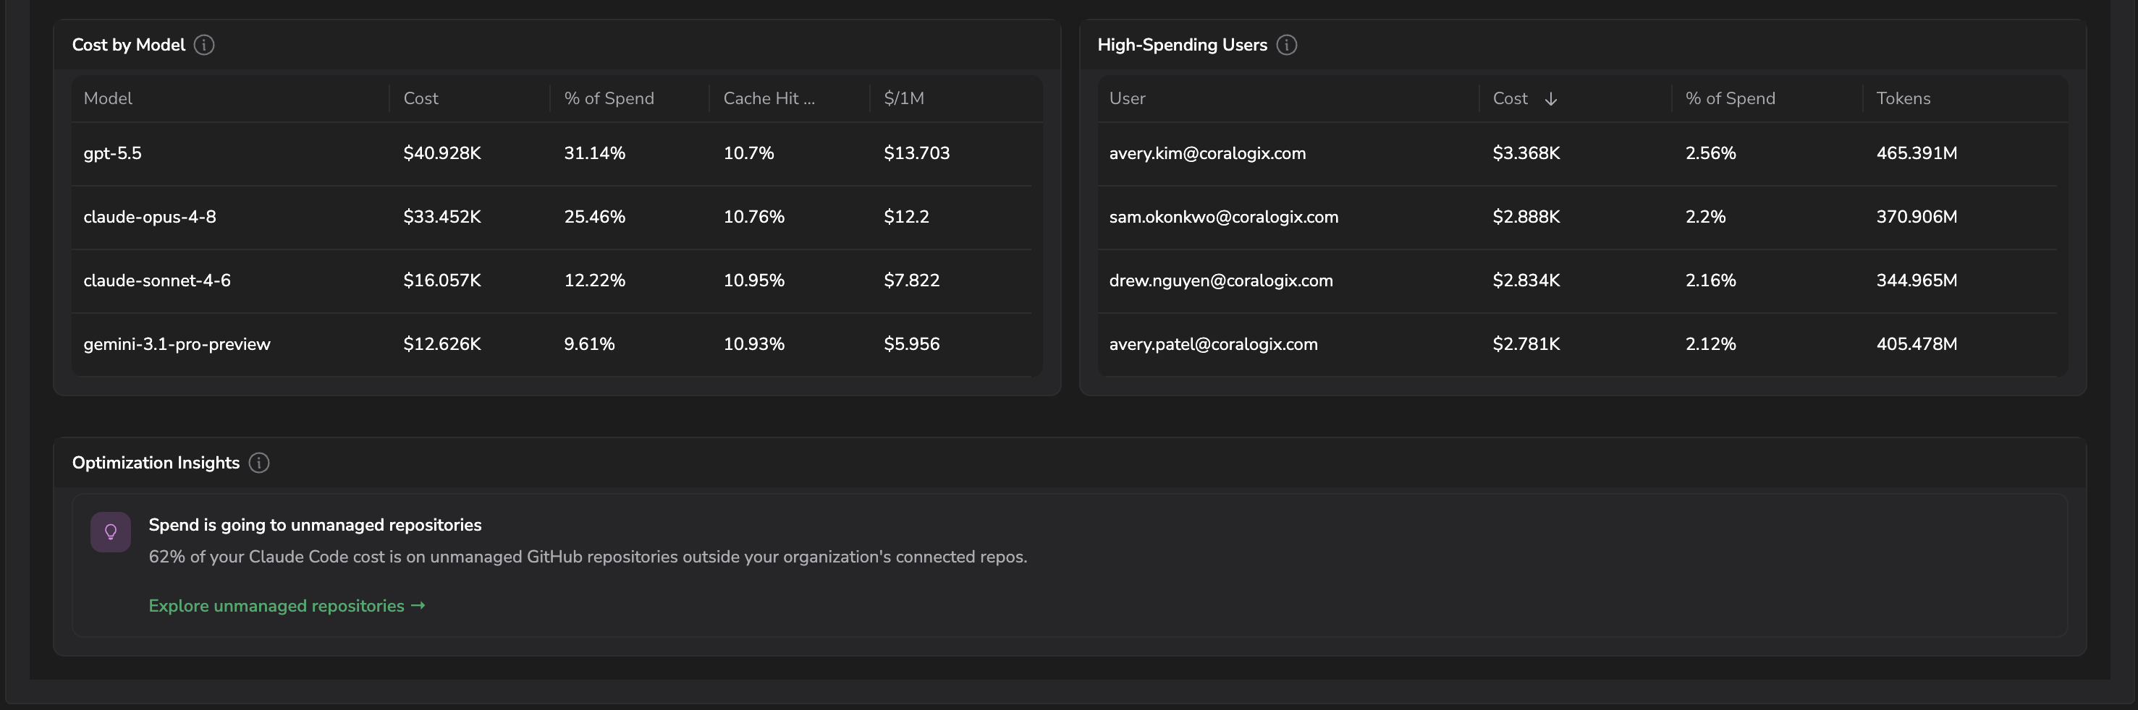The width and height of the screenshot is (2138, 710).
Task: Click the $2.781K user cost
Action: pyautogui.click(x=1526, y=344)
